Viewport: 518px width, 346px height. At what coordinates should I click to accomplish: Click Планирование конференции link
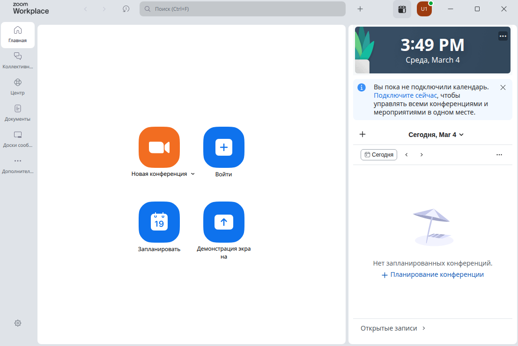click(x=433, y=275)
